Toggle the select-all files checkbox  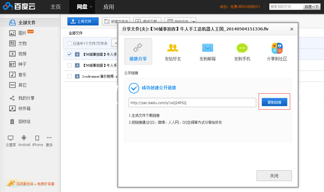click(x=69, y=43)
